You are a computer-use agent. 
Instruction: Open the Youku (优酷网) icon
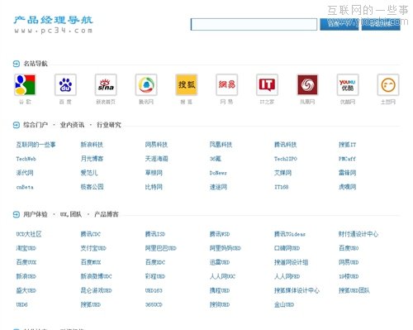pos(348,84)
